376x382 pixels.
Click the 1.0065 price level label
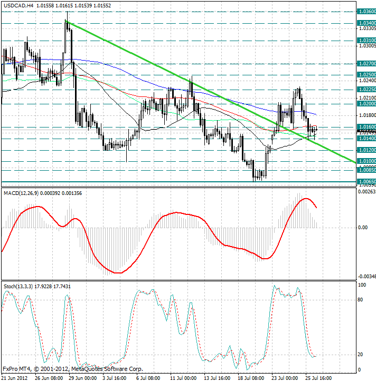point(366,182)
